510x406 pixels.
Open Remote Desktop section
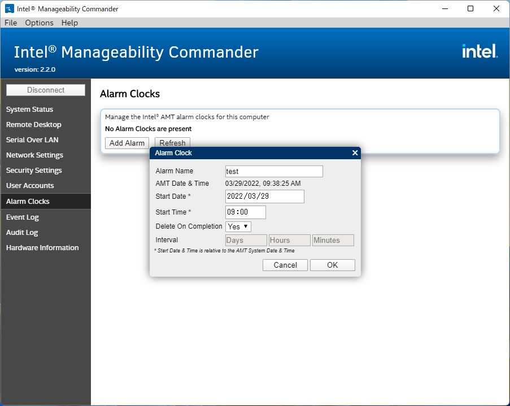coord(33,125)
